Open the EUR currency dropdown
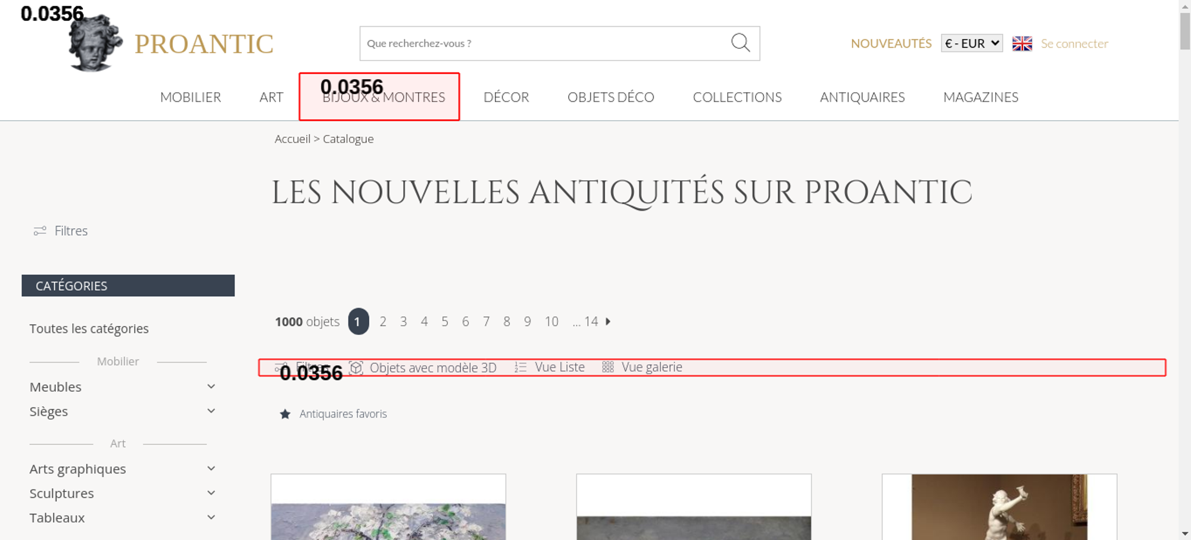 point(972,43)
